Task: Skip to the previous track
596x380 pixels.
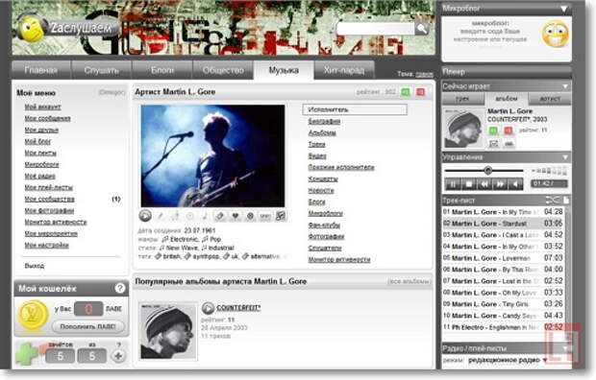Action: pos(484,184)
